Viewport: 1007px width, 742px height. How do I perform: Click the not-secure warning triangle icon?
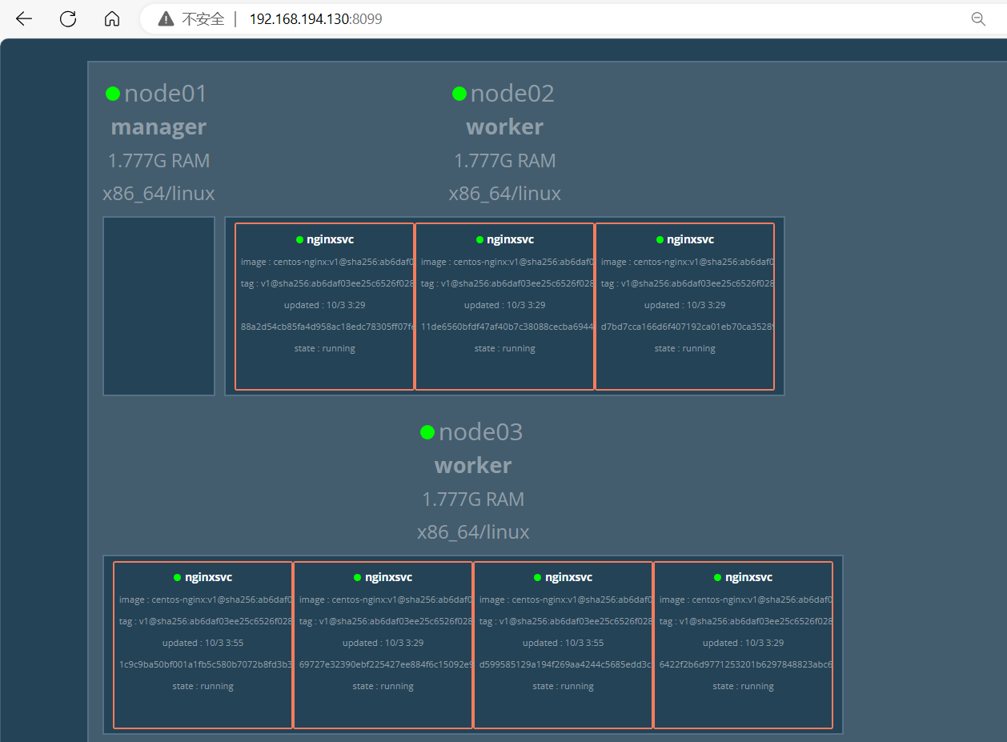coord(166,19)
